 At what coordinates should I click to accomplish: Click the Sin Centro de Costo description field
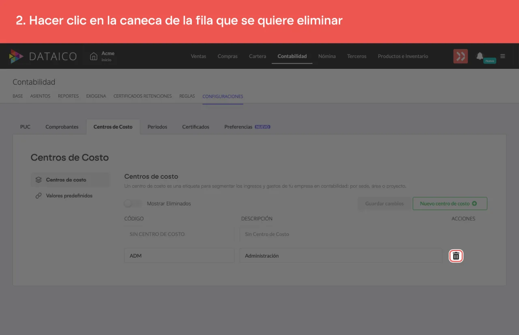click(341, 234)
